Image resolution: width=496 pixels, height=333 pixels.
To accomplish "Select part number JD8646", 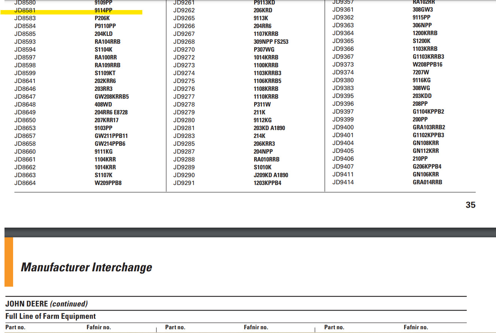I will [25, 89].
